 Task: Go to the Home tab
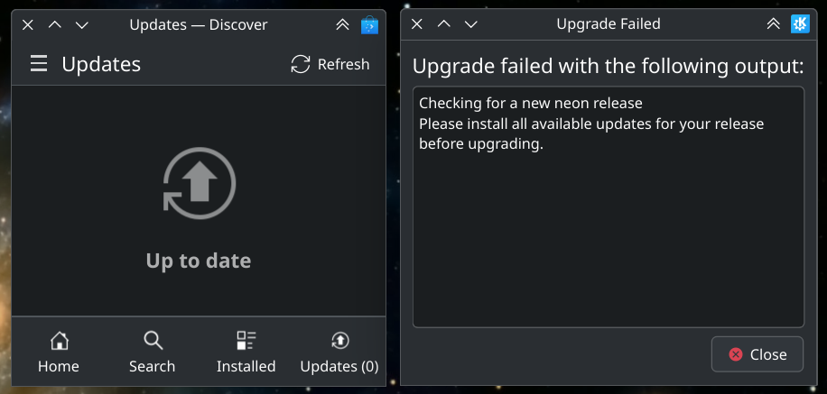59,352
